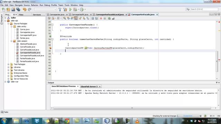Image resolution: width=221 pixels, height=124 pixels.
Task: Open Google Chrome from the taskbar
Action: [x=67, y=121]
